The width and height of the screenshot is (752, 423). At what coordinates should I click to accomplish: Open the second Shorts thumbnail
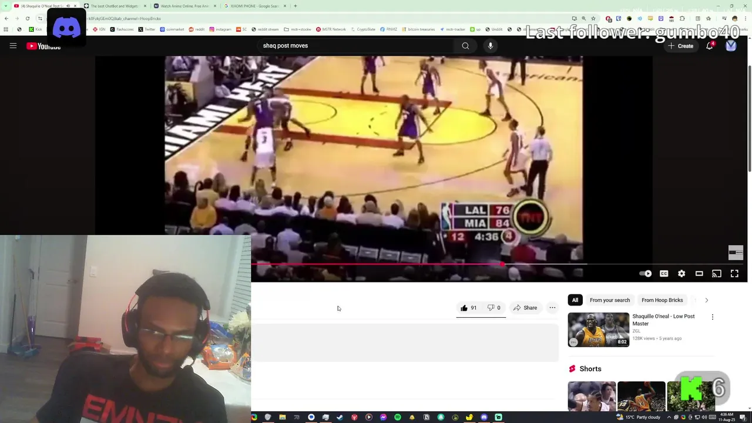coord(641,397)
